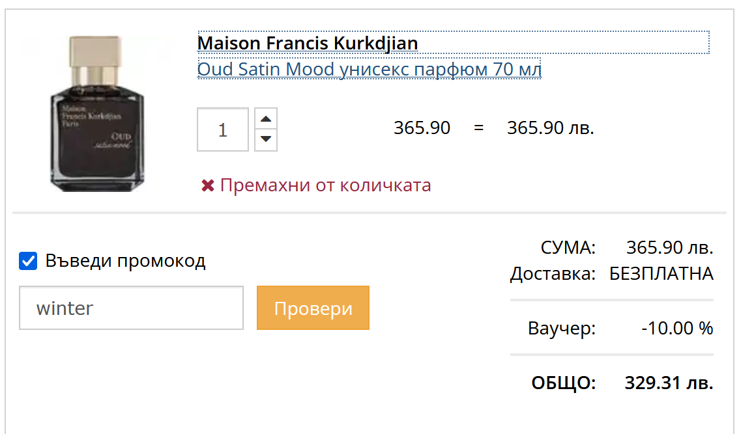Click the perfume bottle thumbnail
The width and height of the screenshot is (754, 434).
(98, 114)
